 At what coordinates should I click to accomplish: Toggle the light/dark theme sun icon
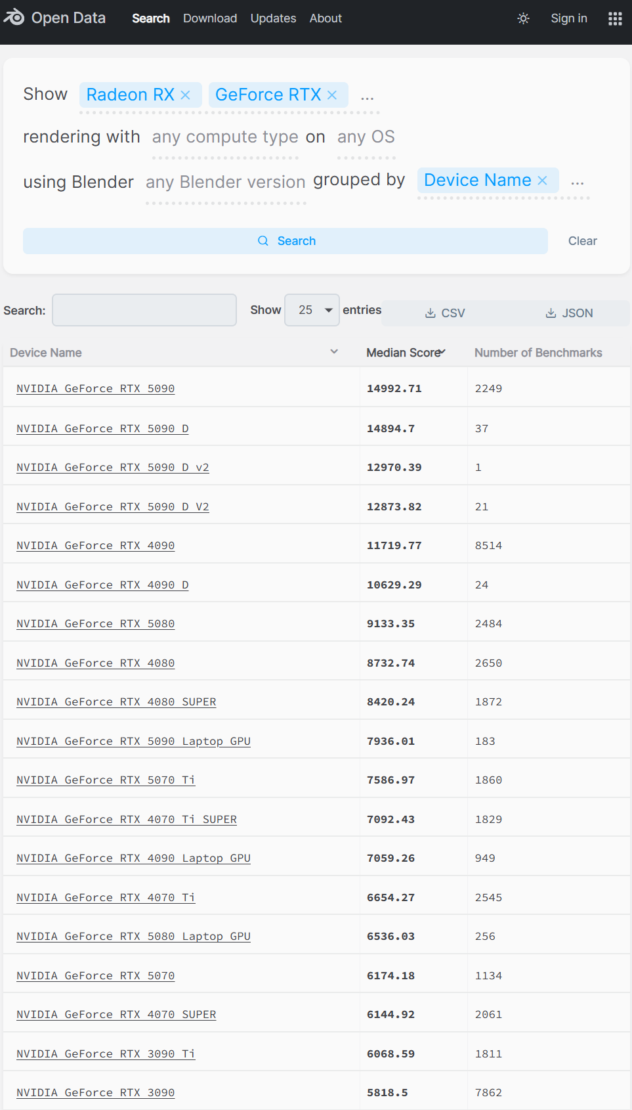pos(523,18)
